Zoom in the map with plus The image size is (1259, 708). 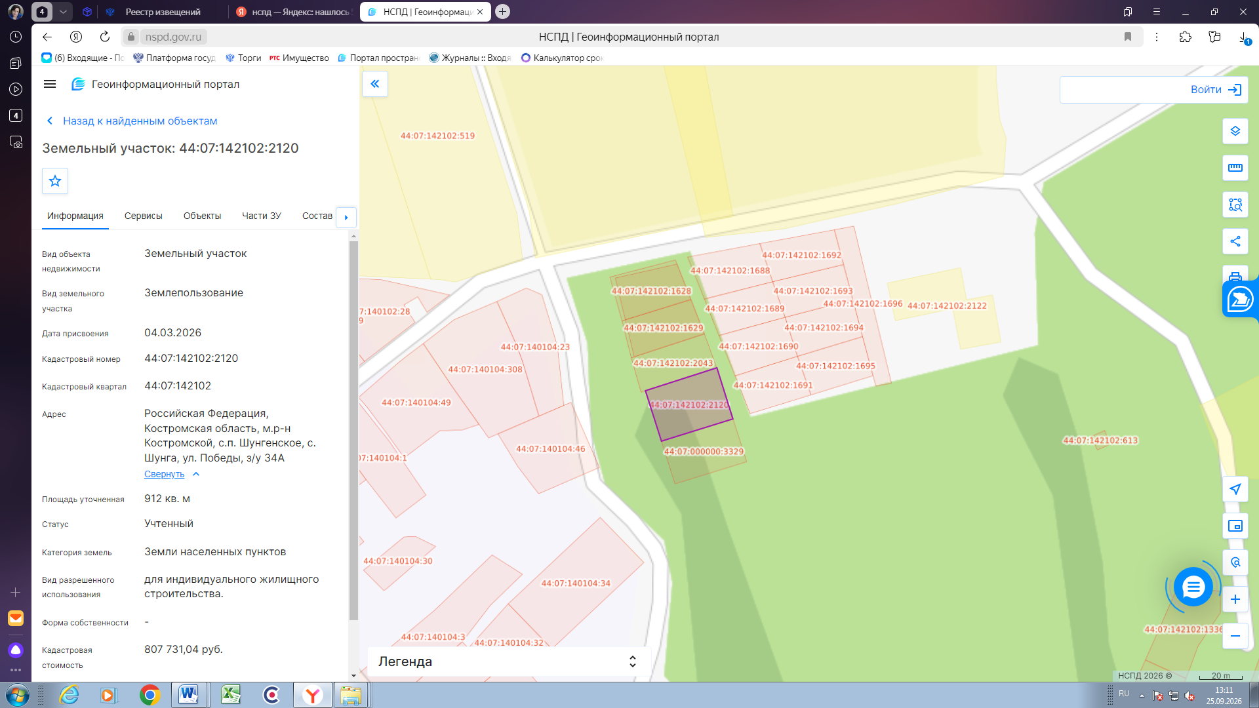point(1235,599)
